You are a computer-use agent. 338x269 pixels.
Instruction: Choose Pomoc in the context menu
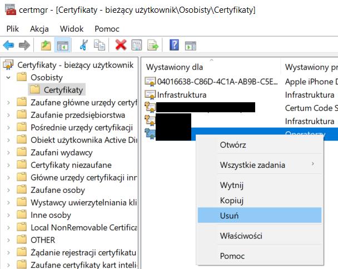[260, 256]
